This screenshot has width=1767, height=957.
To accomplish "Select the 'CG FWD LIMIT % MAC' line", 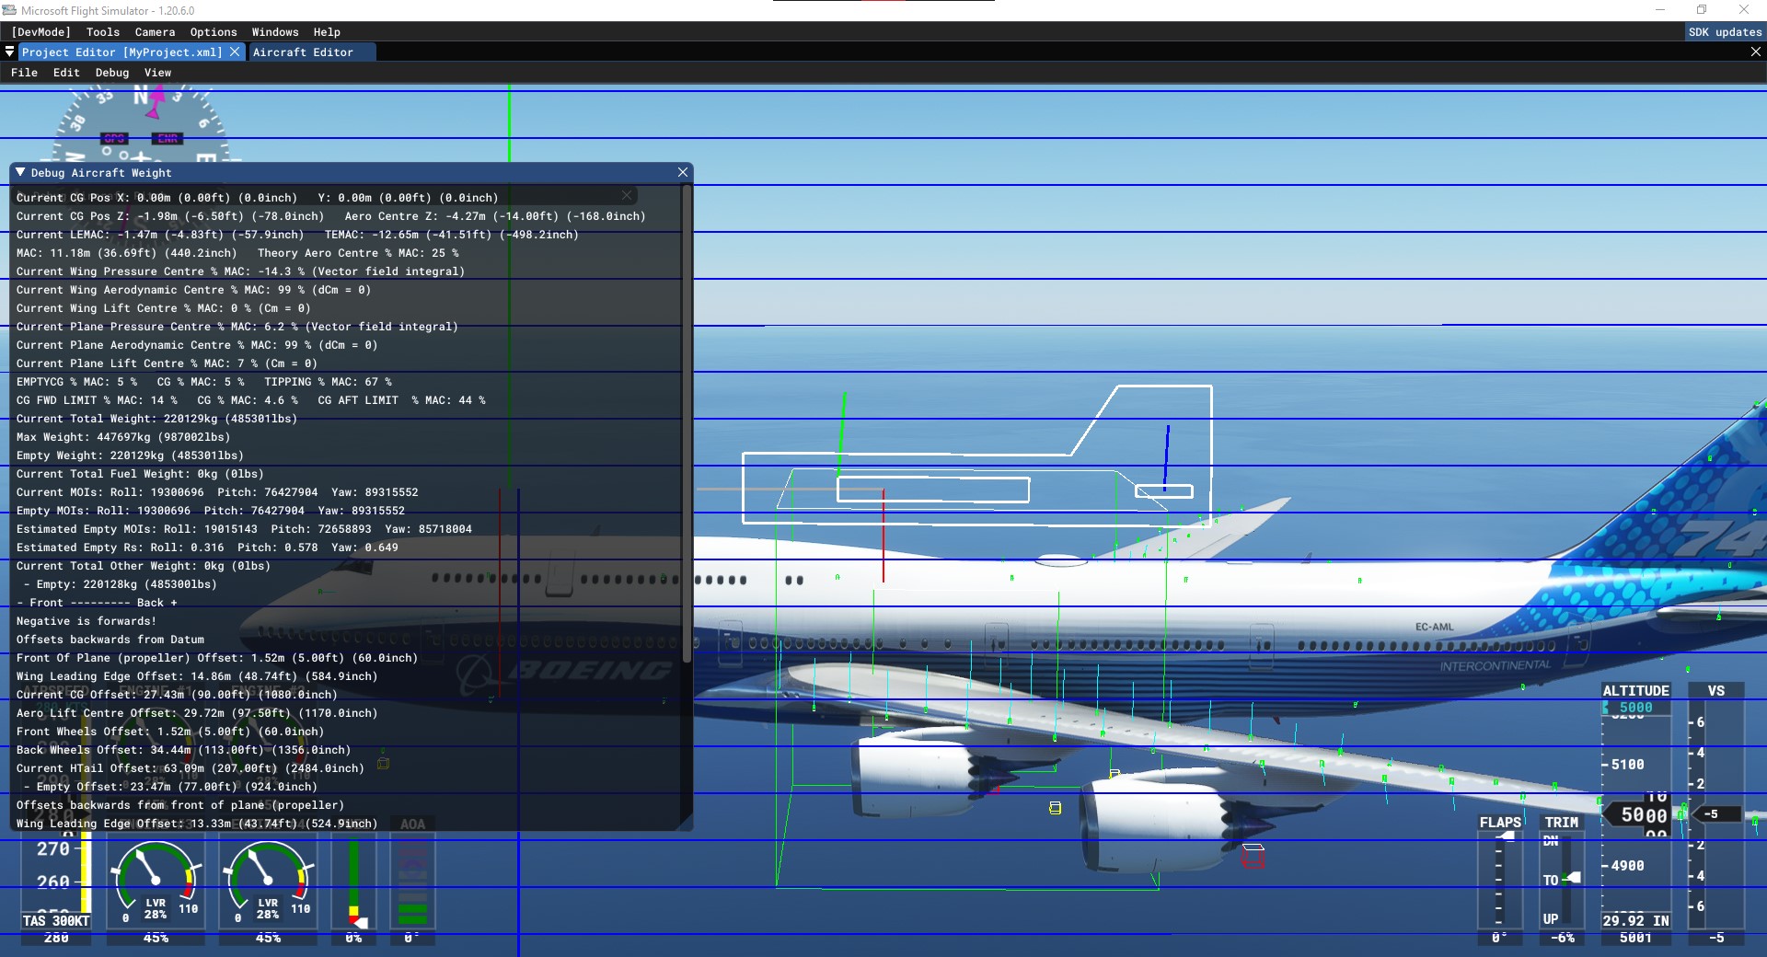I will [250, 400].
